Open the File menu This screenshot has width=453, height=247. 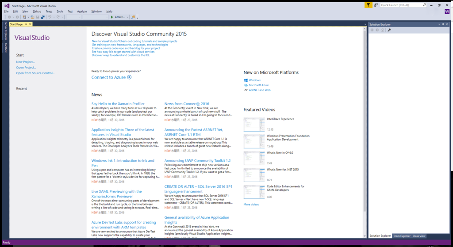[x=6, y=11]
